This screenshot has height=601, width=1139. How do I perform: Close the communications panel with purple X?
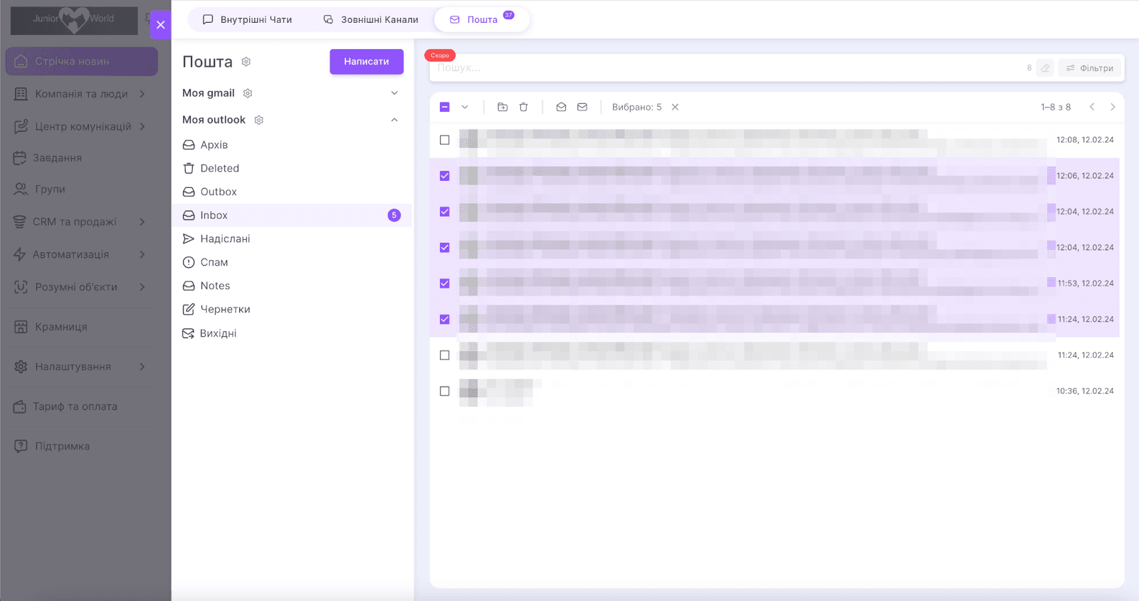click(161, 25)
